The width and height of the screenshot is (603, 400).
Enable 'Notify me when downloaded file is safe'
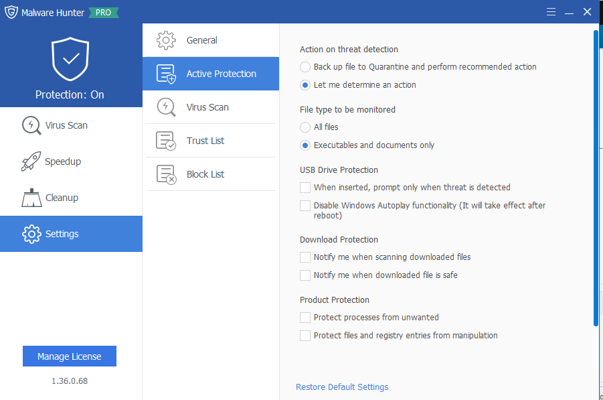[305, 275]
